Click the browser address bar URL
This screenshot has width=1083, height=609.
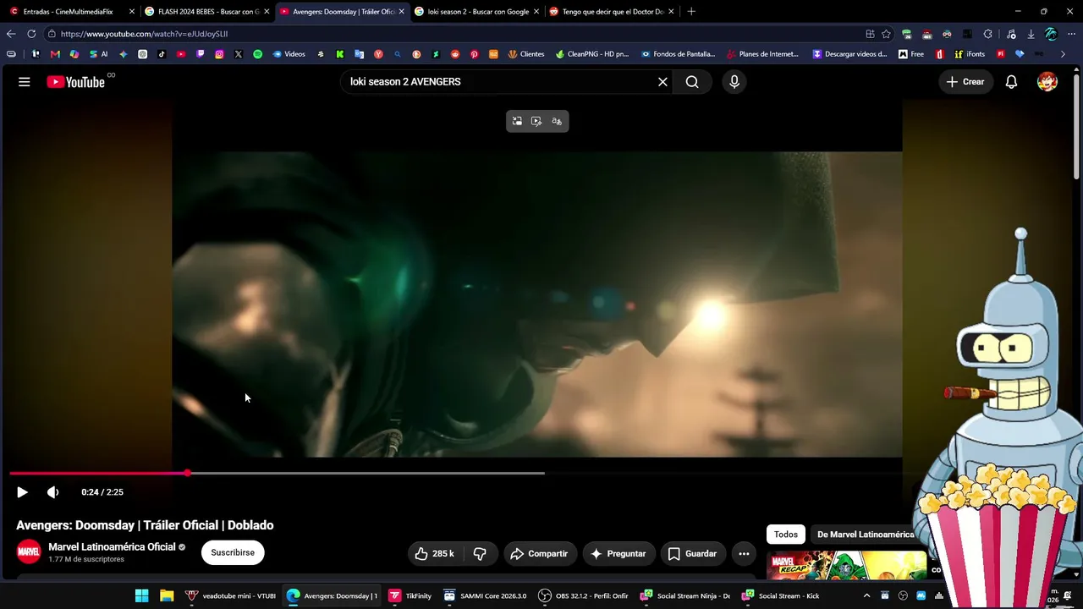(144, 34)
